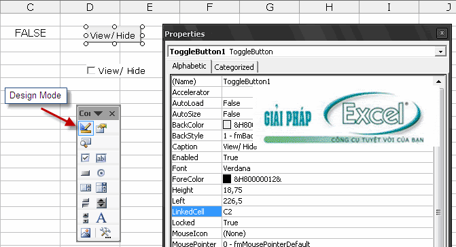This screenshot has height=247, width=456.
Task: Switch to the Categorized tab
Action: coord(234,67)
